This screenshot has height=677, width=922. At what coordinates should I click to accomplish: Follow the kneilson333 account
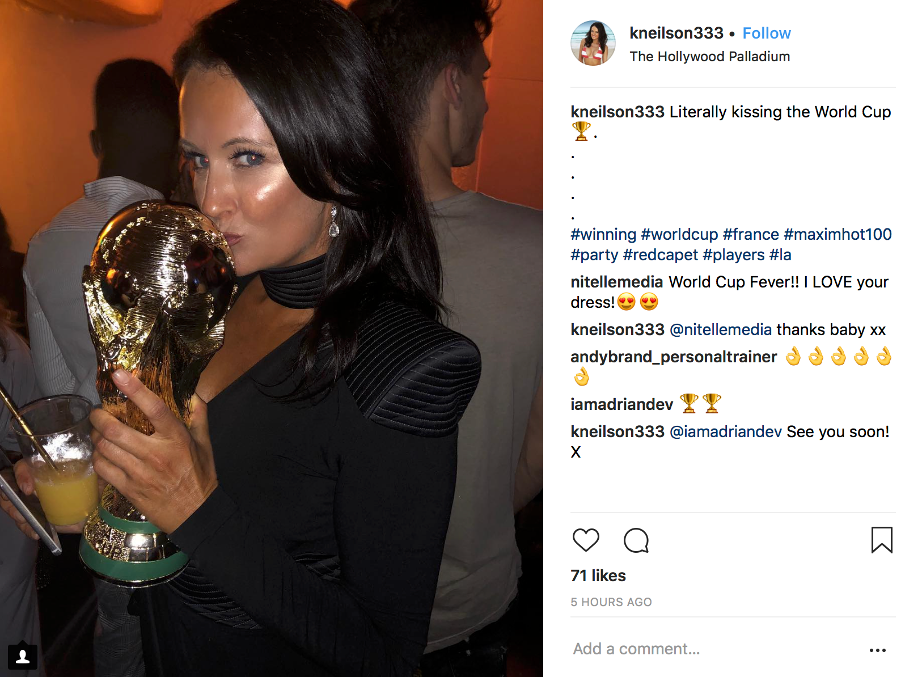click(x=767, y=33)
